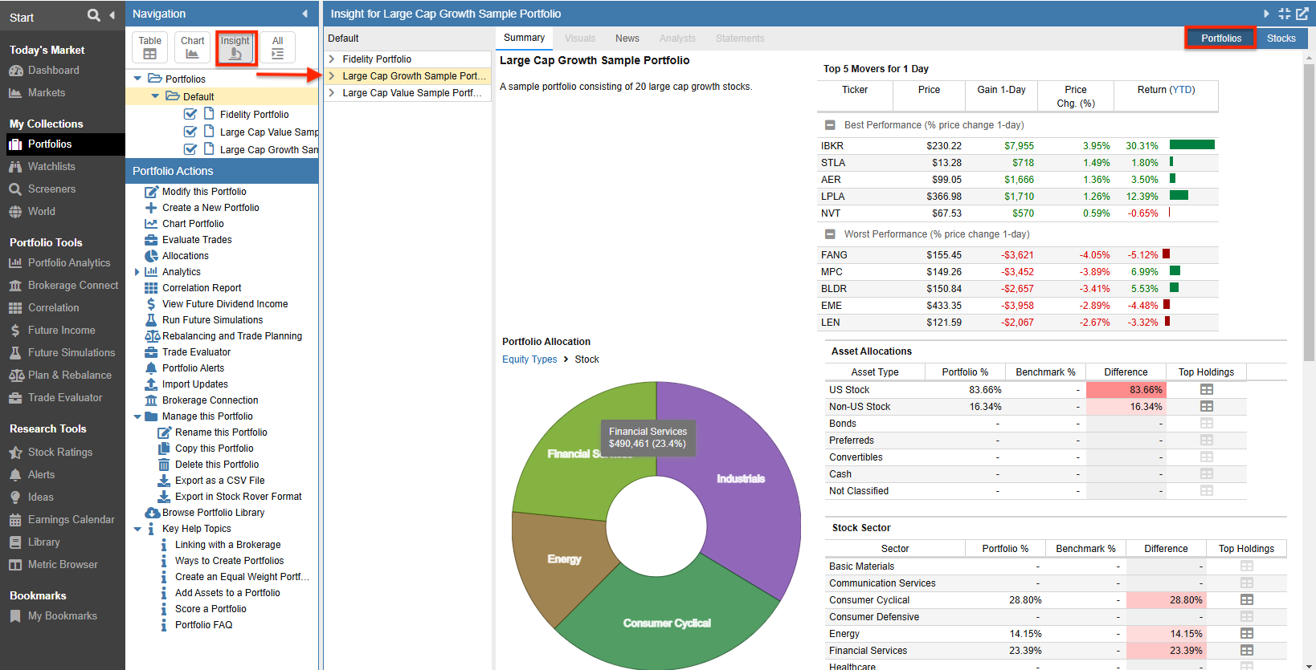Expand the Analytics action node

coord(137,272)
